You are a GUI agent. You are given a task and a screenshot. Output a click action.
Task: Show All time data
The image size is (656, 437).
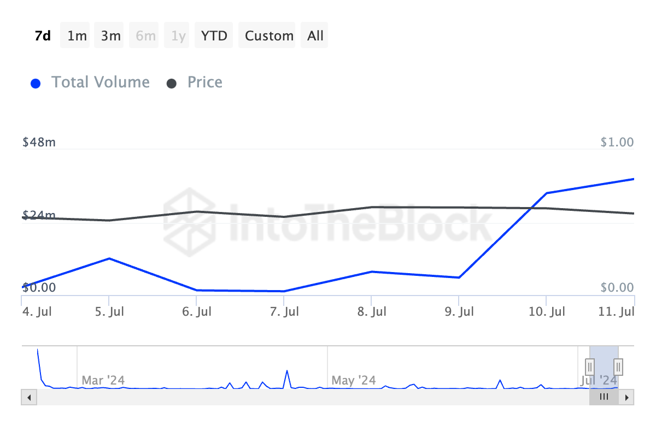click(315, 36)
